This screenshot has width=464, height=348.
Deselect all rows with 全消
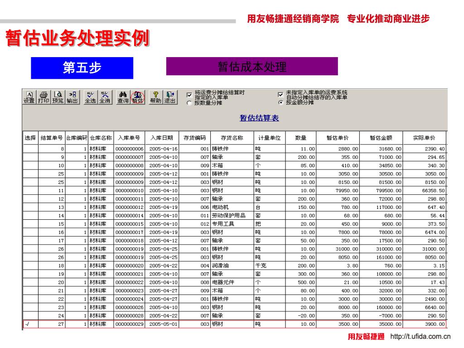click(x=105, y=97)
